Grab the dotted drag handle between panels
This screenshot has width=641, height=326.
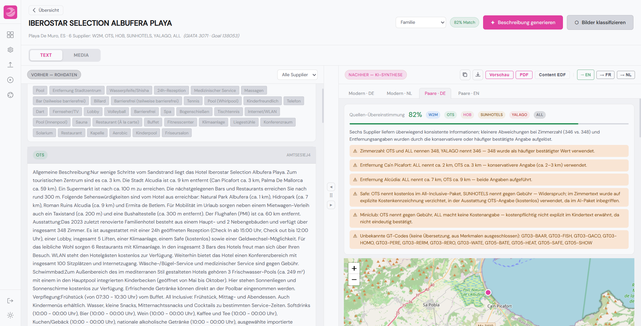click(331, 196)
